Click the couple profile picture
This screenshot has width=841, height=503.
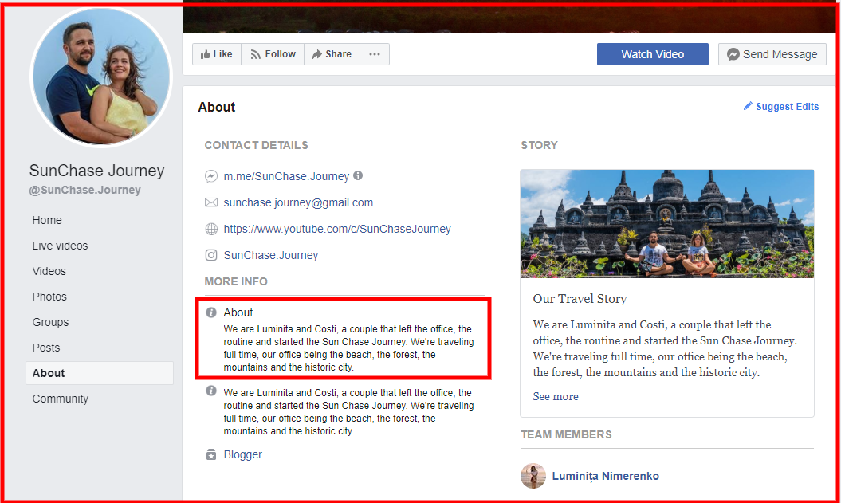point(101,77)
